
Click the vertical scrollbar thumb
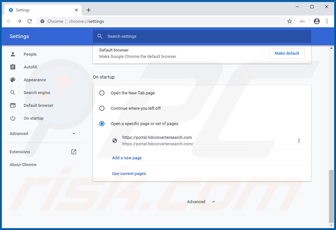(331, 196)
